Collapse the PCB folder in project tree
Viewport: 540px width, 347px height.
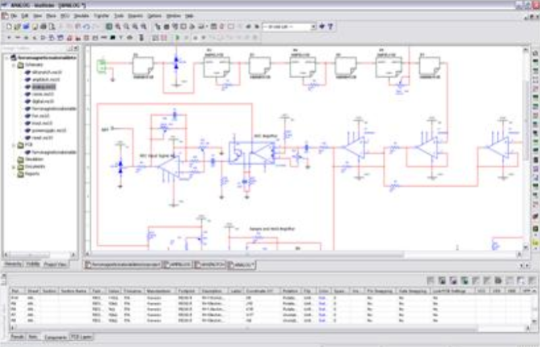(13, 145)
